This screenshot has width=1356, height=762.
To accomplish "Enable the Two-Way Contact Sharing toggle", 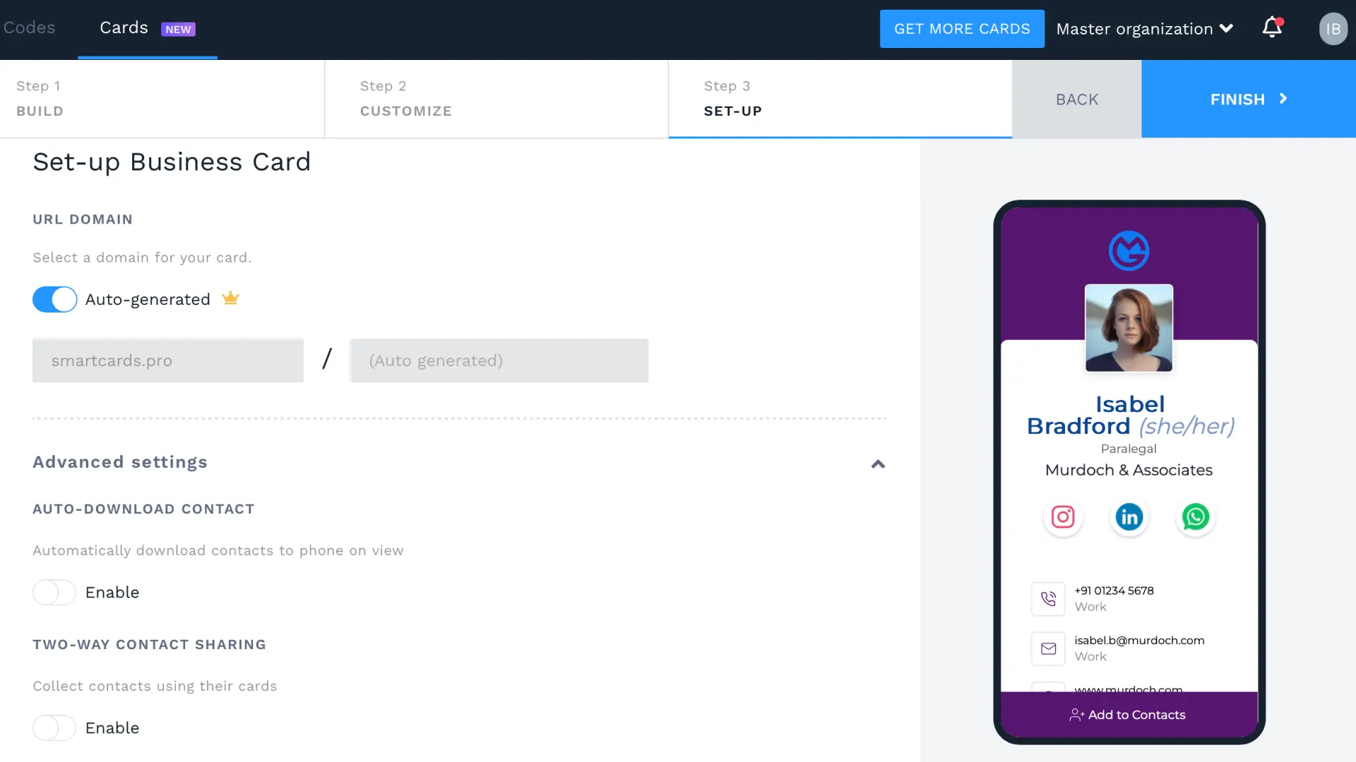I will click(54, 727).
